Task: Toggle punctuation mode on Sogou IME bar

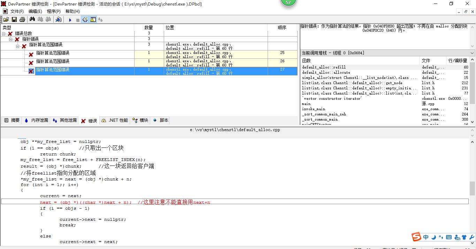Action: (441, 237)
